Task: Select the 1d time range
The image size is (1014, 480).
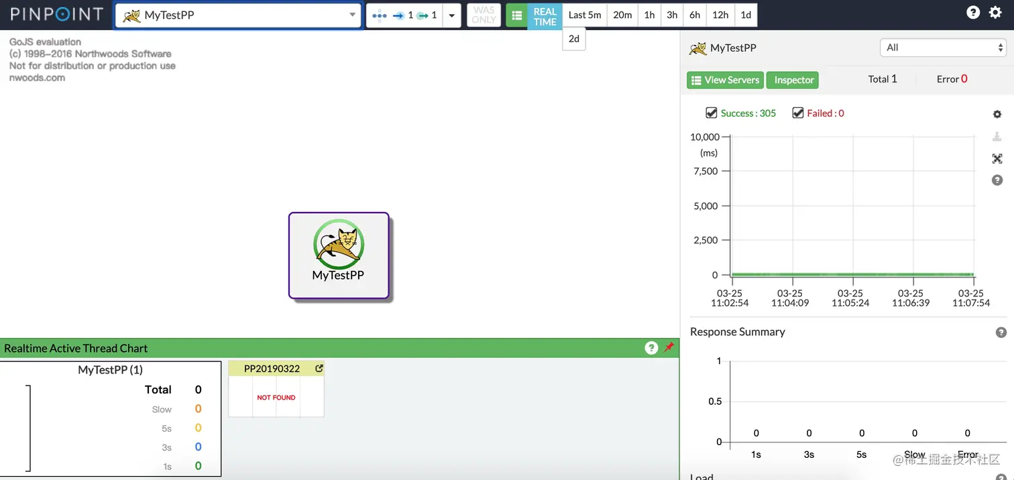Action: click(x=746, y=15)
